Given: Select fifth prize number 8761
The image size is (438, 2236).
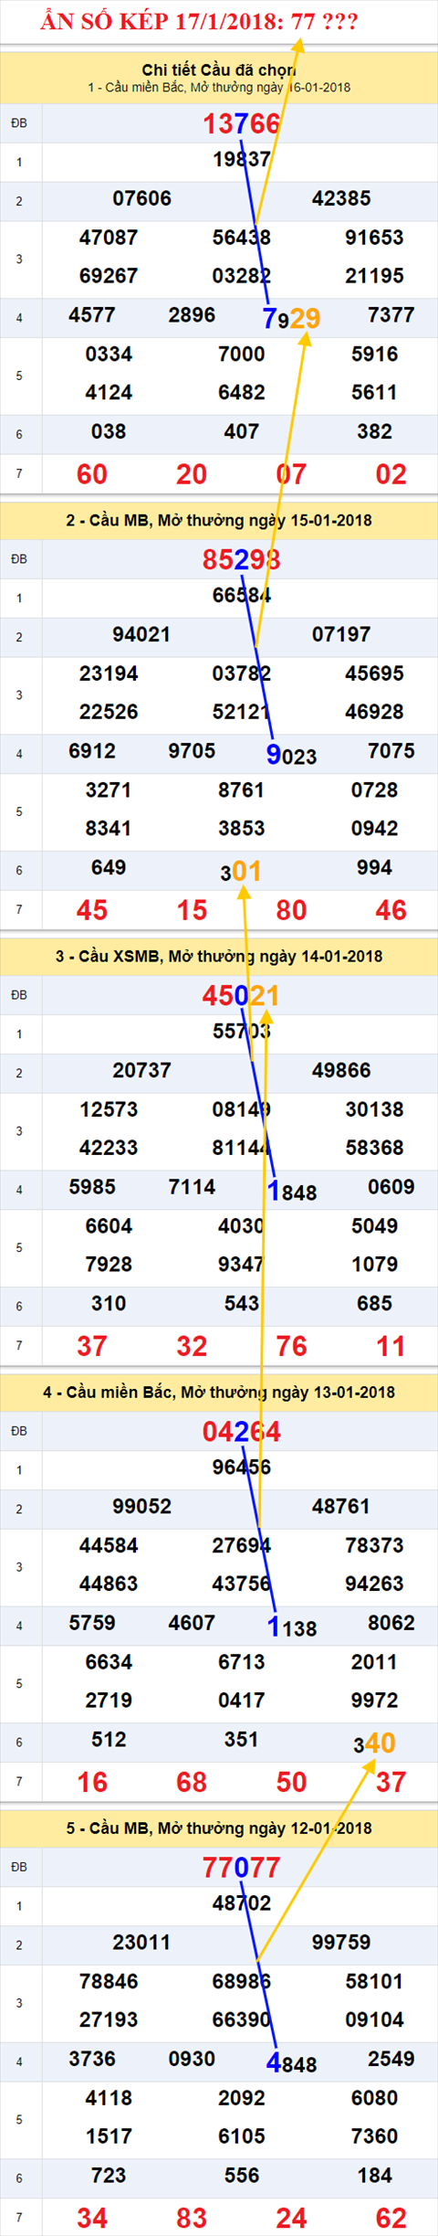Looking at the screenshot, I should (241, 790).
